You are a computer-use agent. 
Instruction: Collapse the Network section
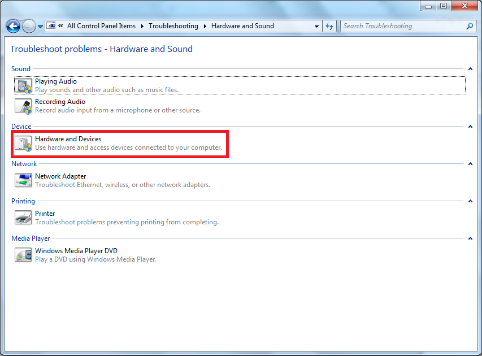[470, 164]
